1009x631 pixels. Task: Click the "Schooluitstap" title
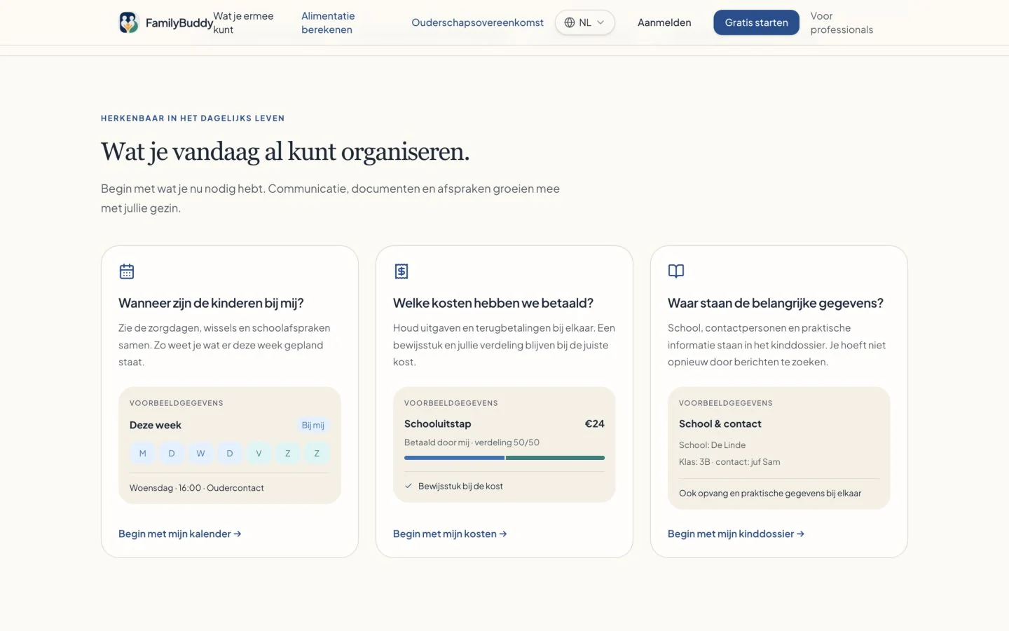[x=438, y=423]
